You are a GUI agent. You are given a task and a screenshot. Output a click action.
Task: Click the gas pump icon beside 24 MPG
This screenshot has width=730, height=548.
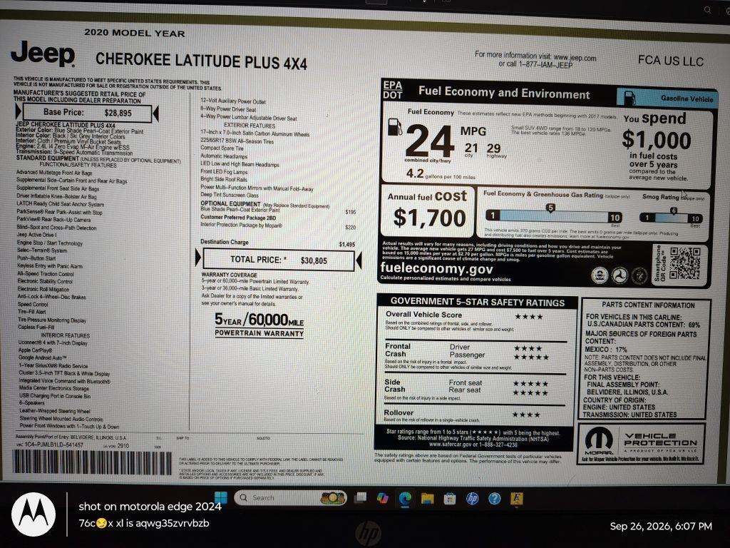pyautogui.click(x=395, y=127)
